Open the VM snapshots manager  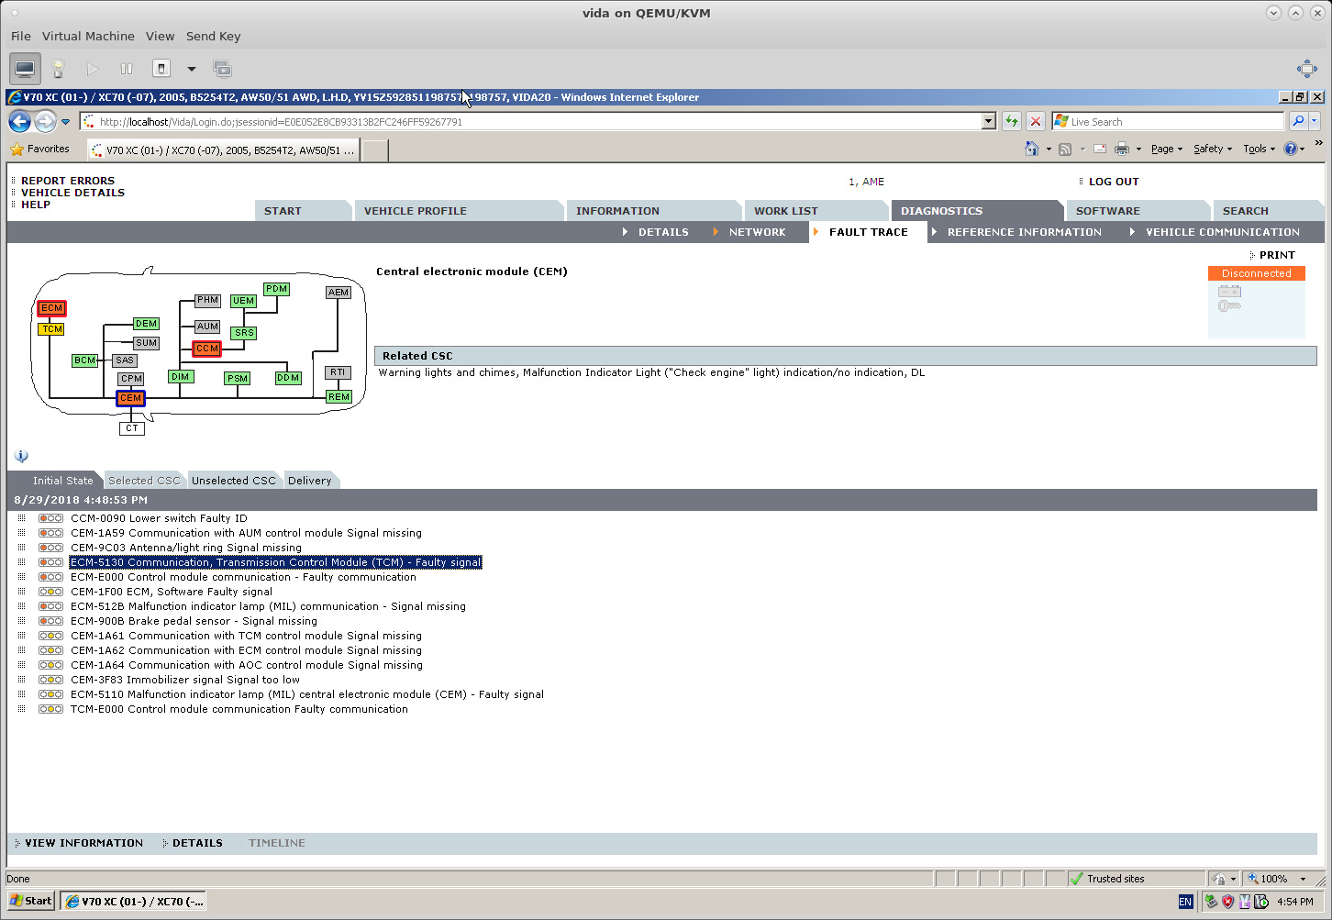point(222,69)
